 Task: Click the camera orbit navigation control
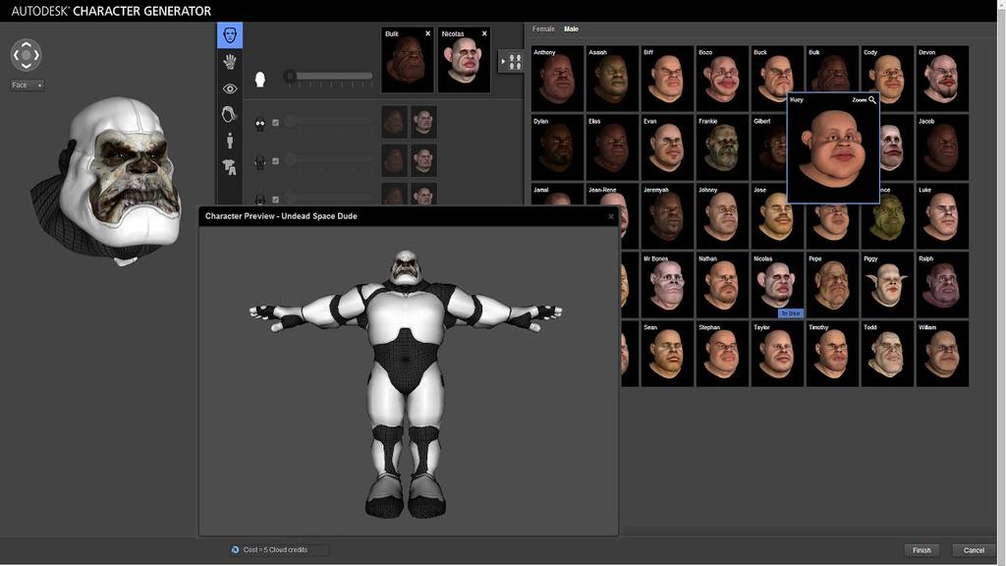[x=27, y=56]
